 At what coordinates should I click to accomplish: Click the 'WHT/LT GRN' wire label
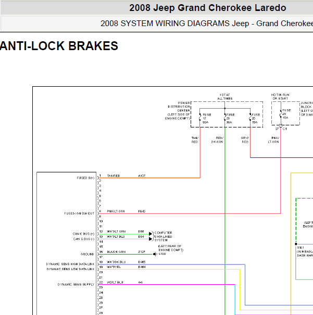[116, 231]
